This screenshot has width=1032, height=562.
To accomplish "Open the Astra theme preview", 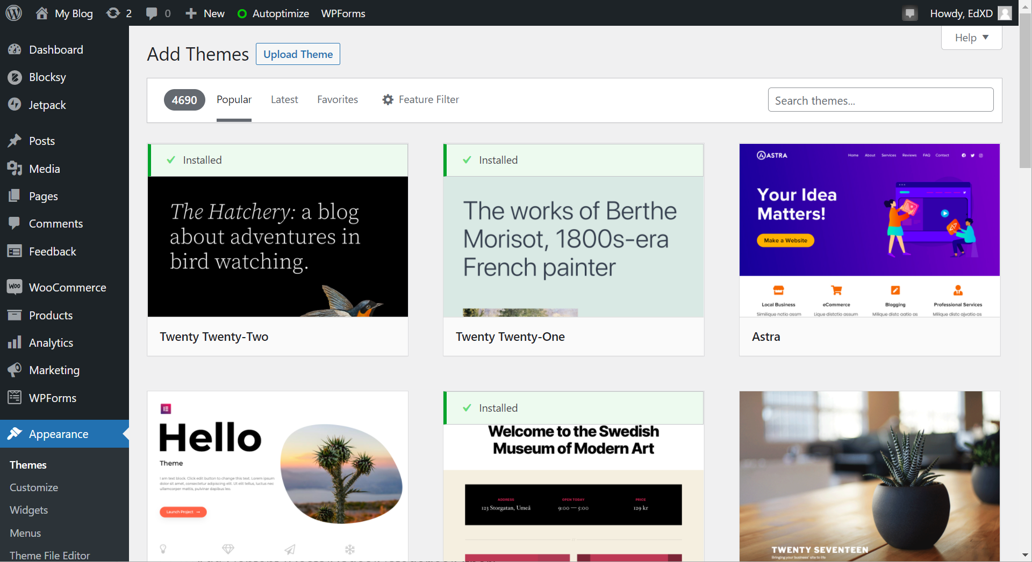I will (870, 230).
